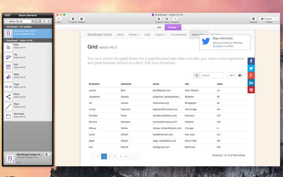Screen dimensions: 283x177
Task: Sort table by state column
Action: pyautogui.click(x=220, y=84)
